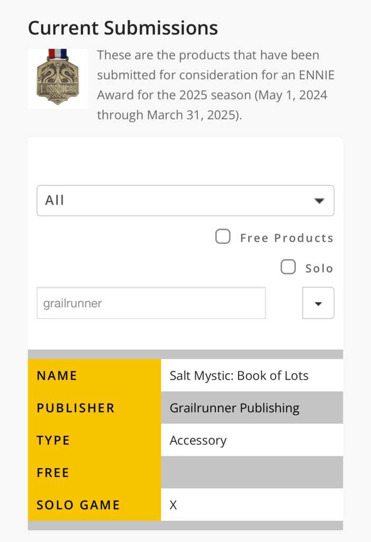The height and width of the screenshot is (542, 371).
Task: Click the SOLO GAME header label
Action: [78, 505]
